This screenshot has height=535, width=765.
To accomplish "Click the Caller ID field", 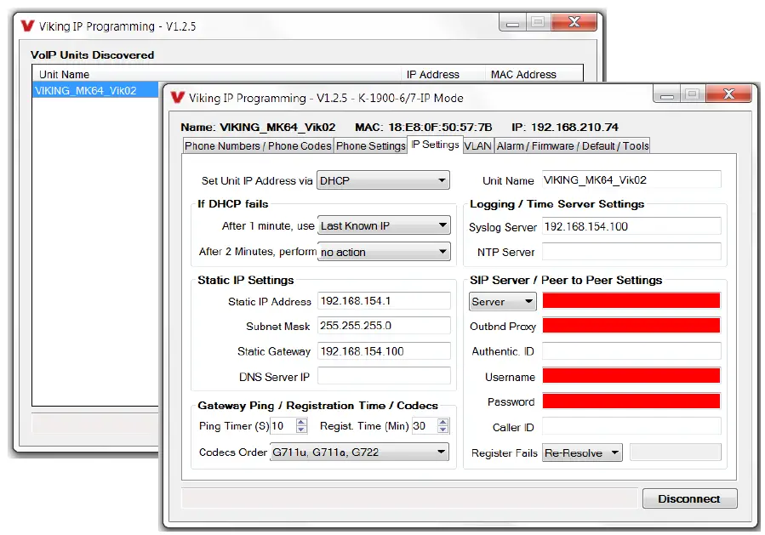I will (x=631, y=427).
